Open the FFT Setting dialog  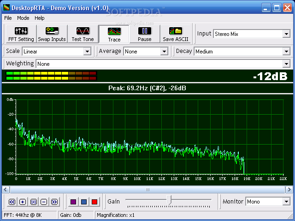[21, 34]
